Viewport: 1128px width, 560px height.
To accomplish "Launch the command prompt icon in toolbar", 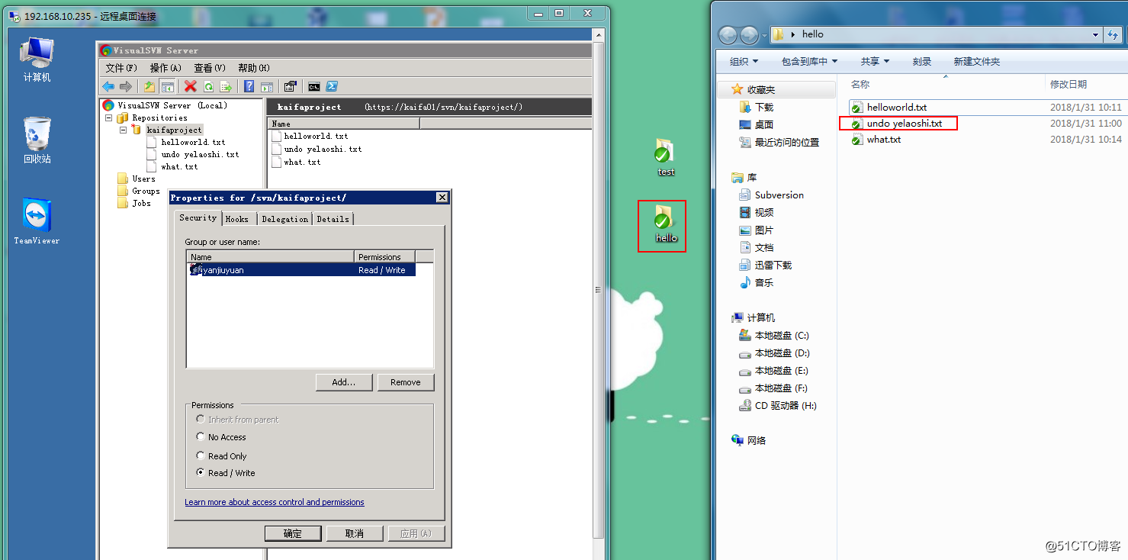I will (313, 86).
